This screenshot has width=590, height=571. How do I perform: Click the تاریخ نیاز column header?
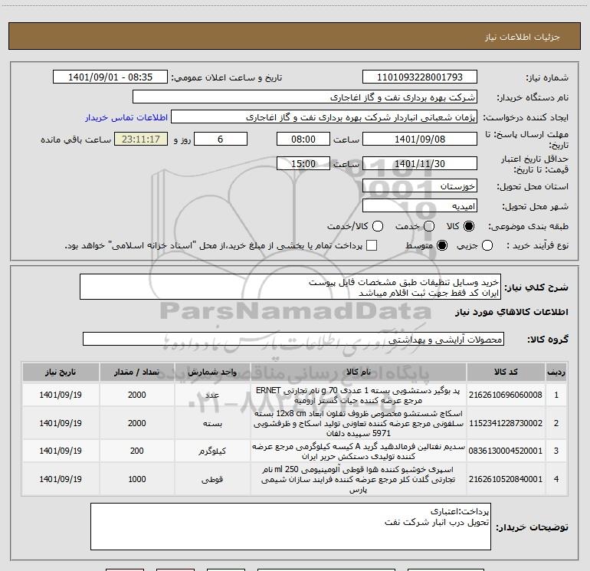click(x=61, y=372)
